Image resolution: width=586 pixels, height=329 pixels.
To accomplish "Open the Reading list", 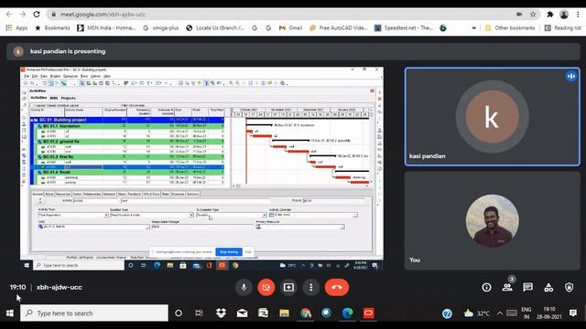I will [x=563, y=28].
